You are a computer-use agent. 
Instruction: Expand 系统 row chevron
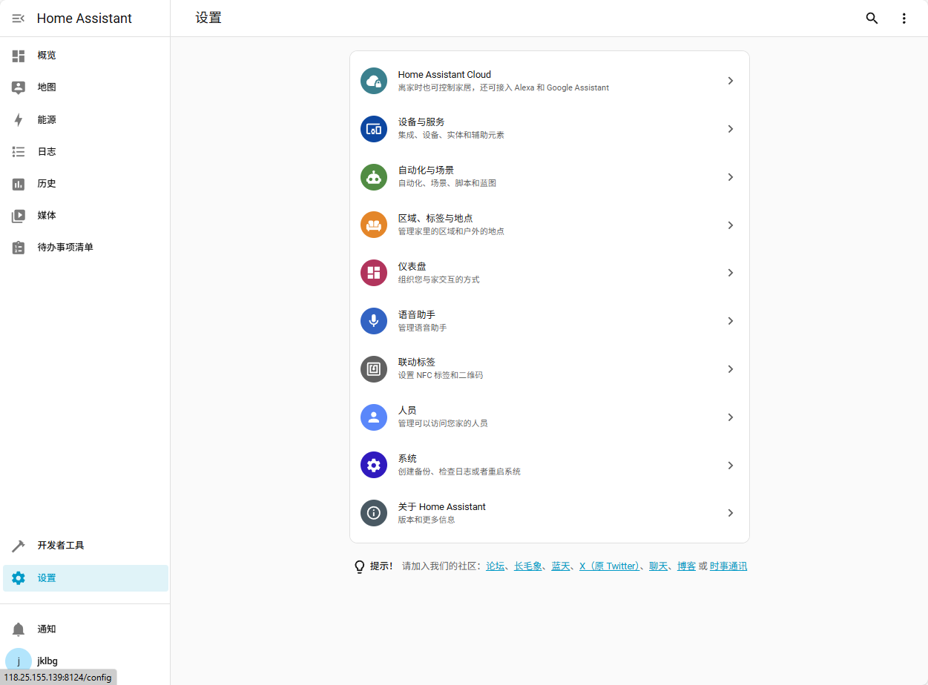(730, 465)
